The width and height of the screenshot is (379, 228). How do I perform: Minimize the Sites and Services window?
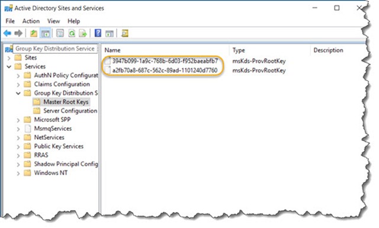pyautogui.click(x=314, y=8)
